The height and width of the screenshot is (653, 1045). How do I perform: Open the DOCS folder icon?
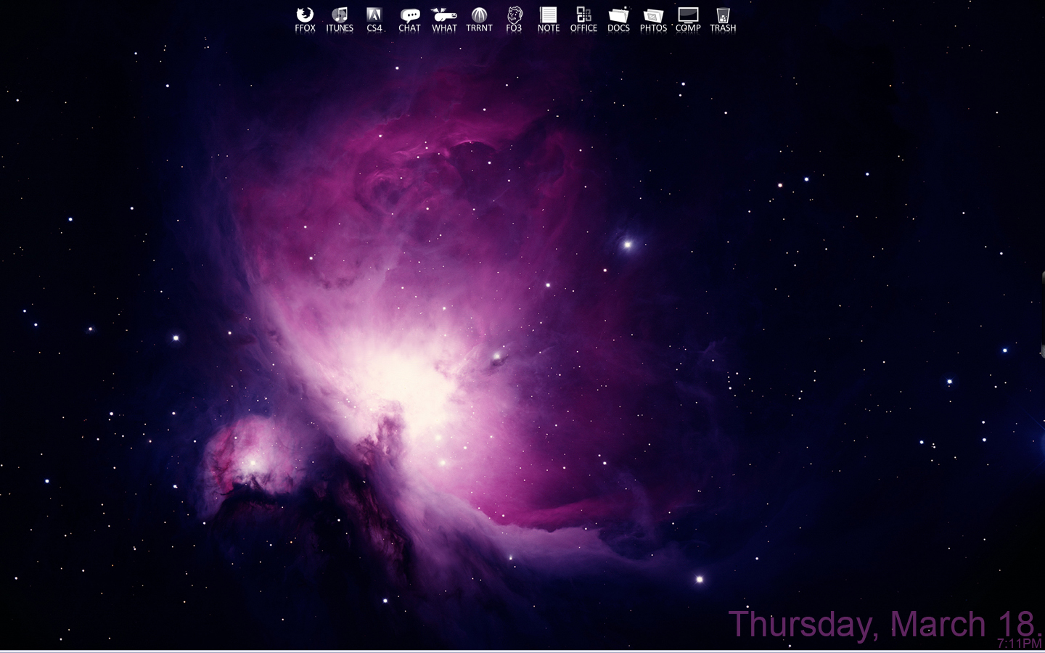coord(618,15)
